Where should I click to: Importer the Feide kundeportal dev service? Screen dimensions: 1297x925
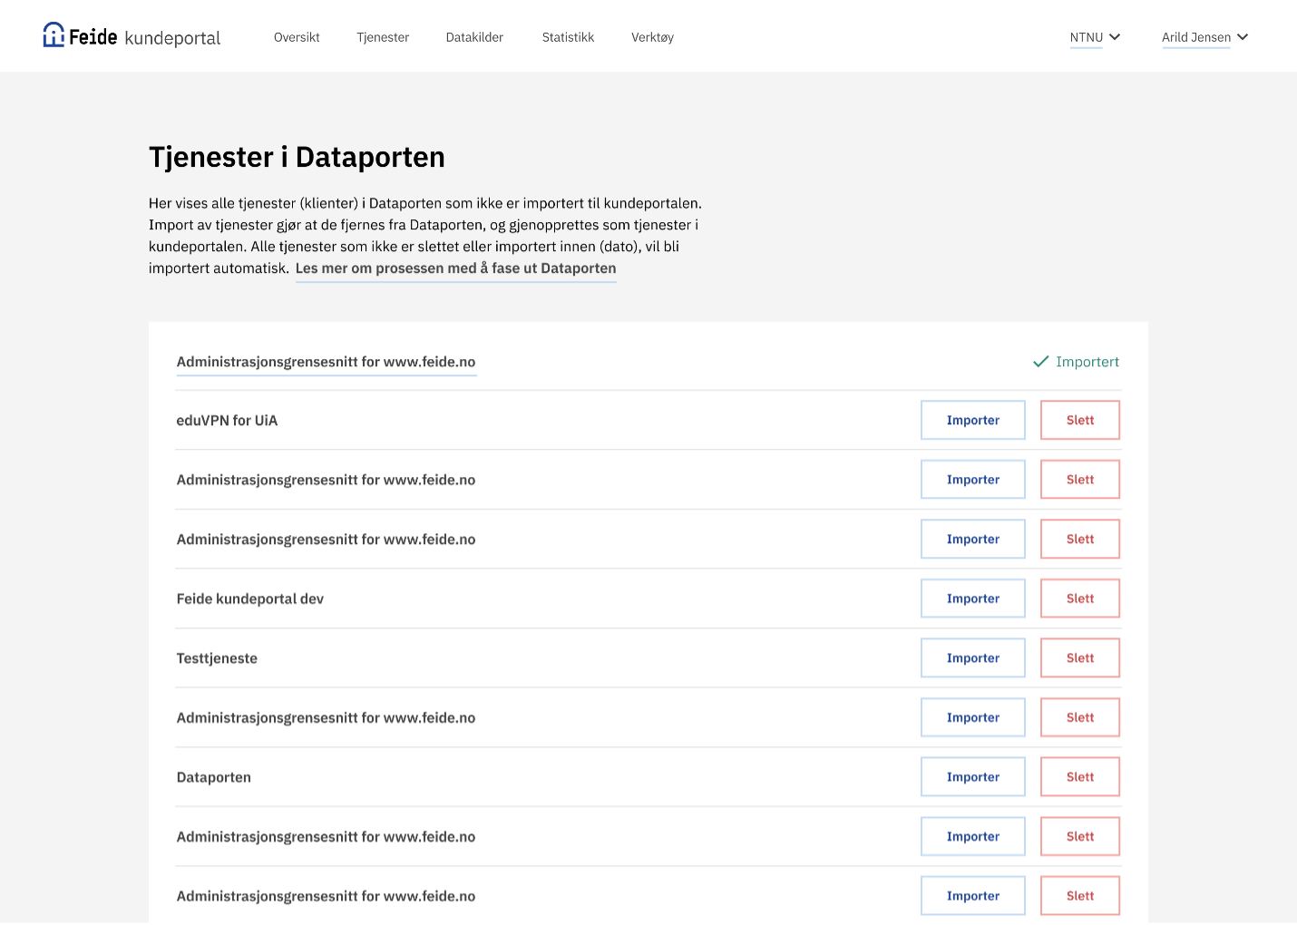[973, 599]
